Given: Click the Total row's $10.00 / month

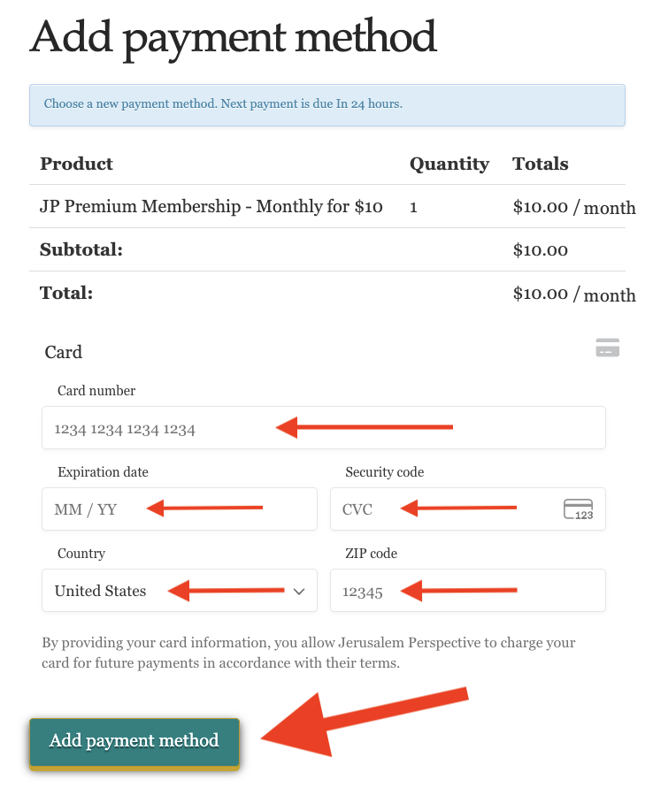Looking at the screenshot, I should pyautogui.click(x=573, y=294).
